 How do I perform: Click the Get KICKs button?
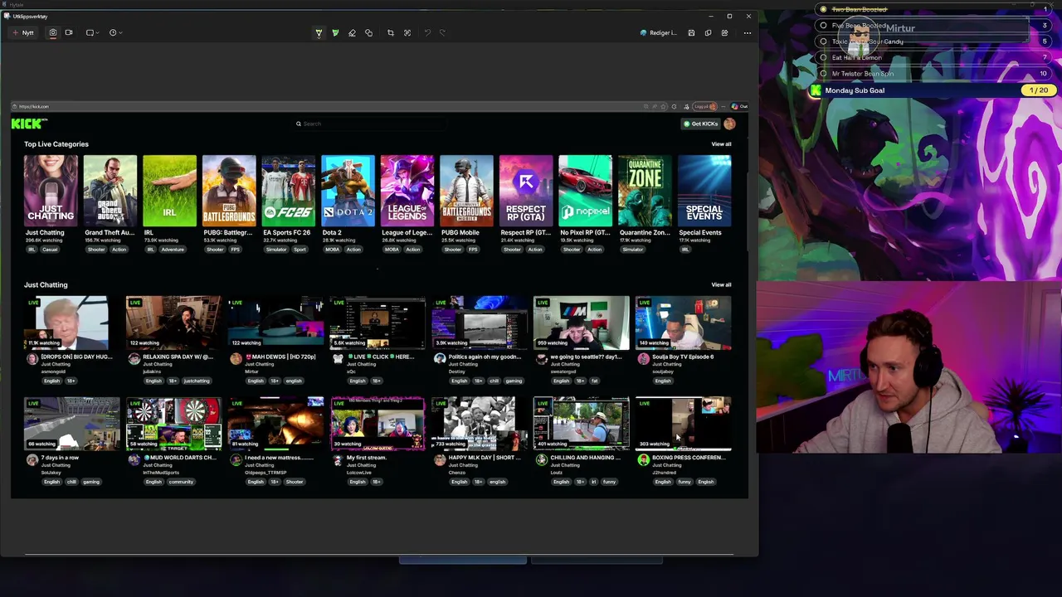tap(700, 124)
